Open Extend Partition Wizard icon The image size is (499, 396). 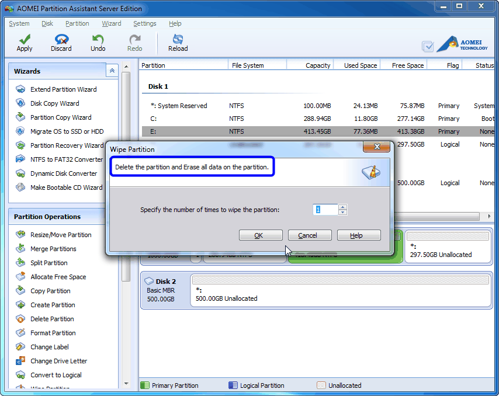(x=20, y=89)
